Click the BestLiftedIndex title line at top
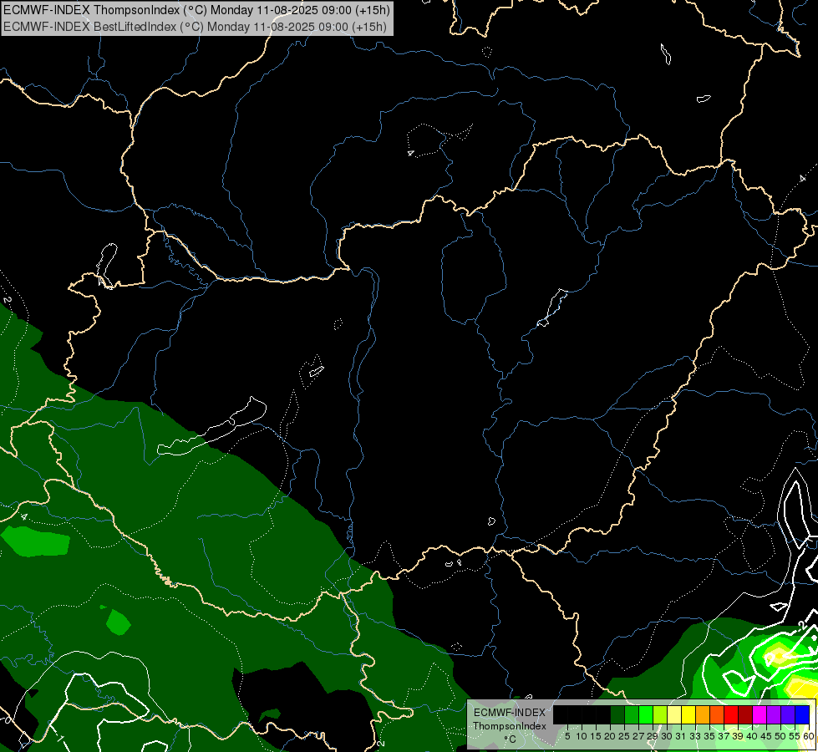Screen dimensions: 818x752 [x=196, y=26]
